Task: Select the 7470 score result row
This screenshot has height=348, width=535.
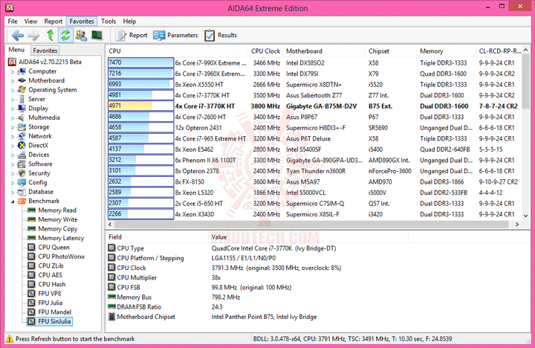Action: 314,63
